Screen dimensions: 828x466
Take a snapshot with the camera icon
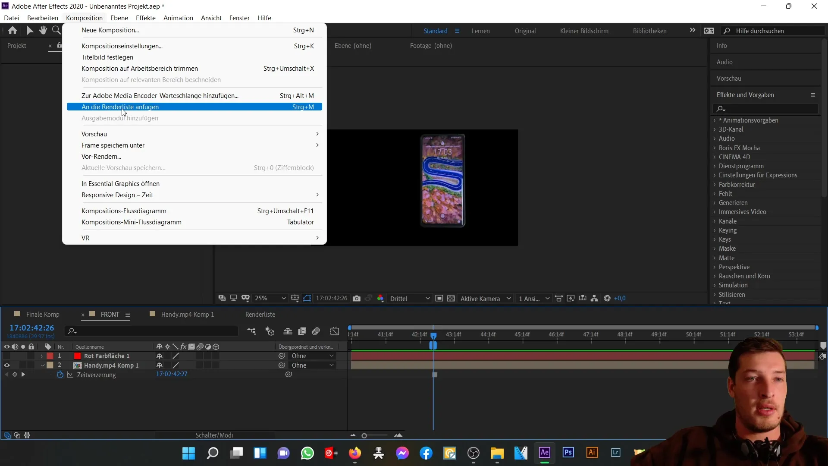[357, 299]
